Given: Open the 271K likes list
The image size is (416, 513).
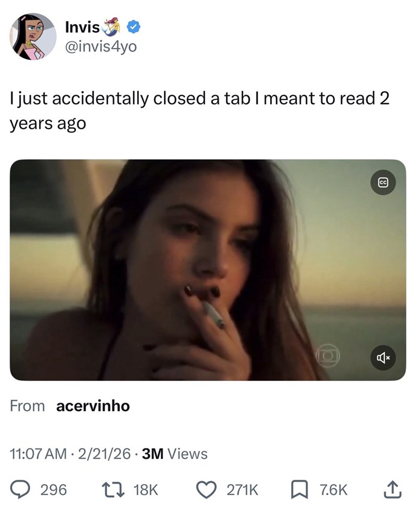Looking at the screenshot, I should click(241, 490).
